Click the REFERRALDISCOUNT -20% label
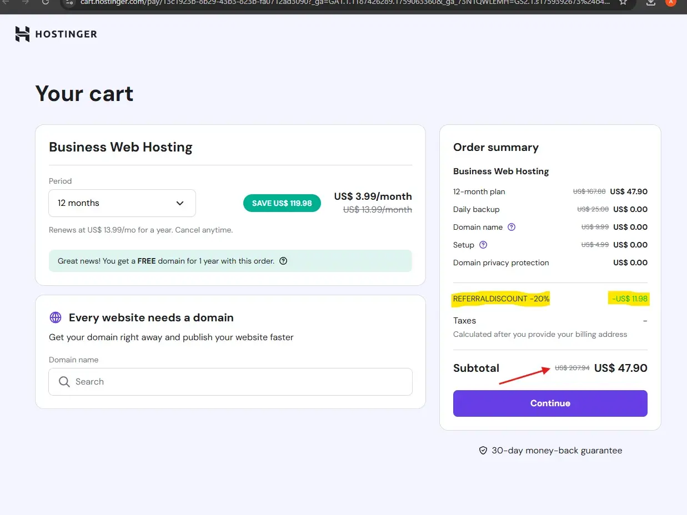This screenshot has width=687, height=515. [501, 299]
